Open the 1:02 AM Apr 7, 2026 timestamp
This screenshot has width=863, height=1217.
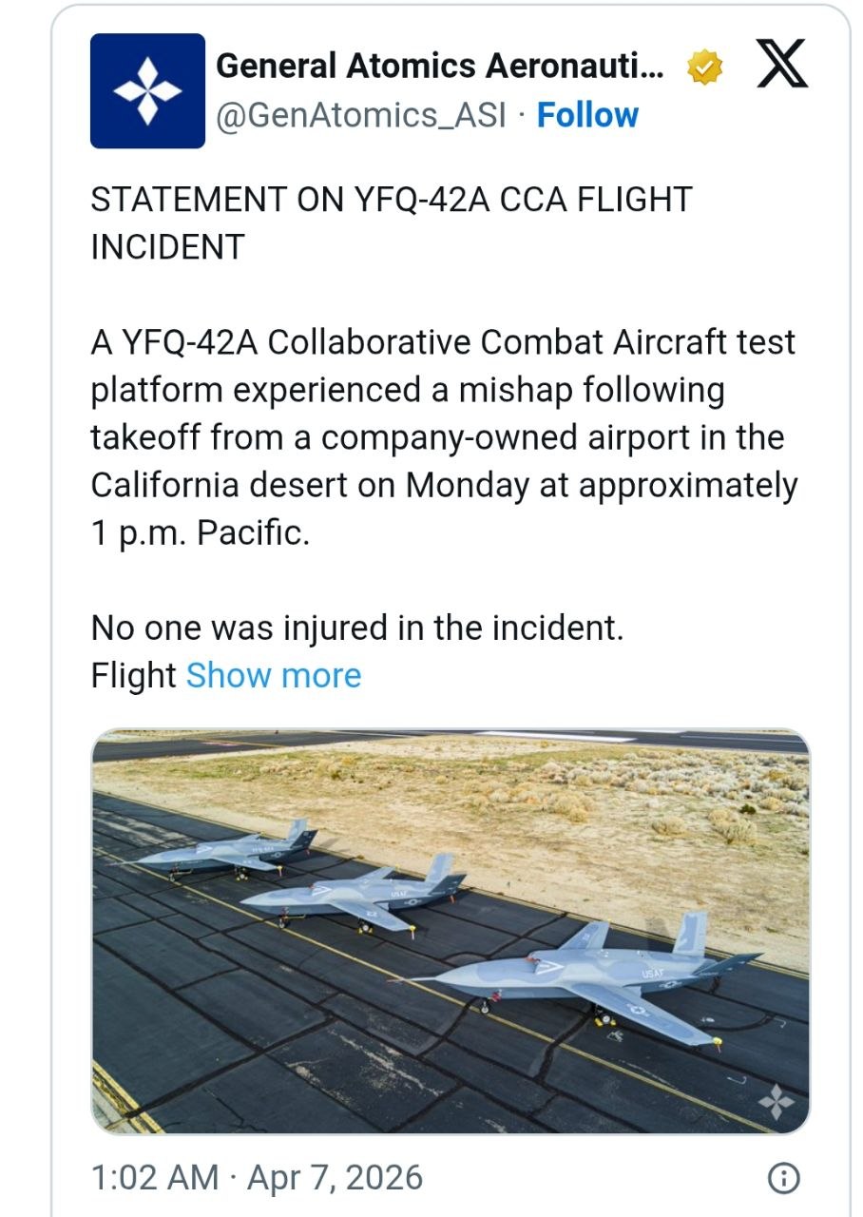click(257, 1178)
